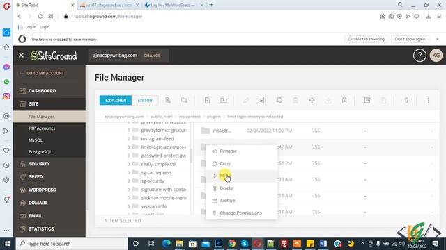Expand the sg-security folder tree node
Image resolution: width=446 pixels, height=250 pixels.
click(129, 181)
